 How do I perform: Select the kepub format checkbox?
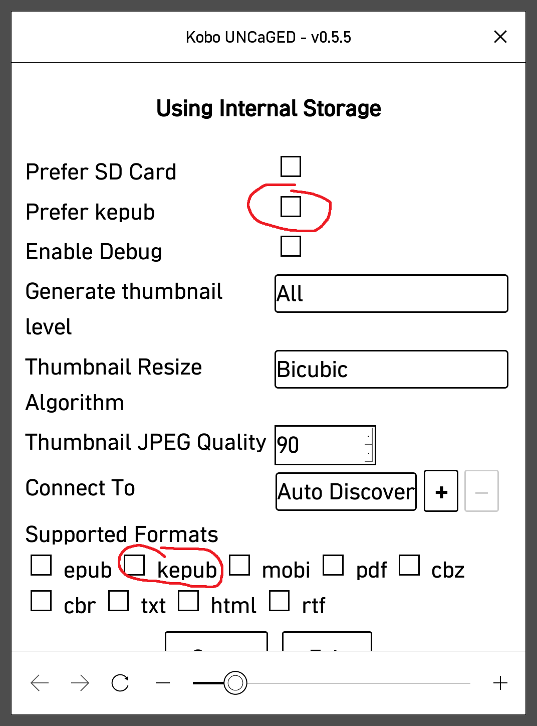tap(134, 565)
